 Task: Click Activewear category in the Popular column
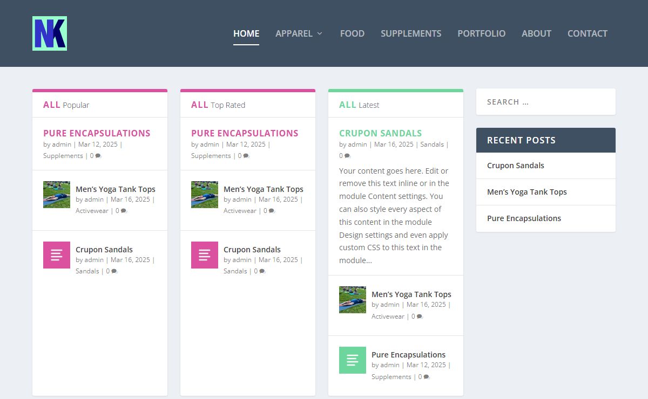pos(92,211)
